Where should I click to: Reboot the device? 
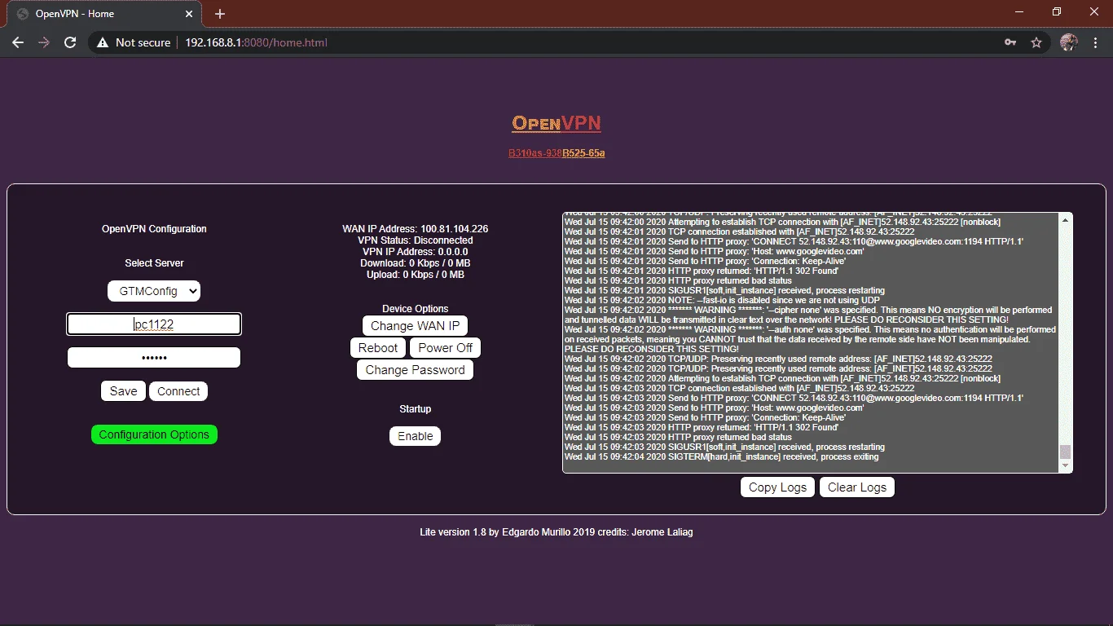[378, 348]
